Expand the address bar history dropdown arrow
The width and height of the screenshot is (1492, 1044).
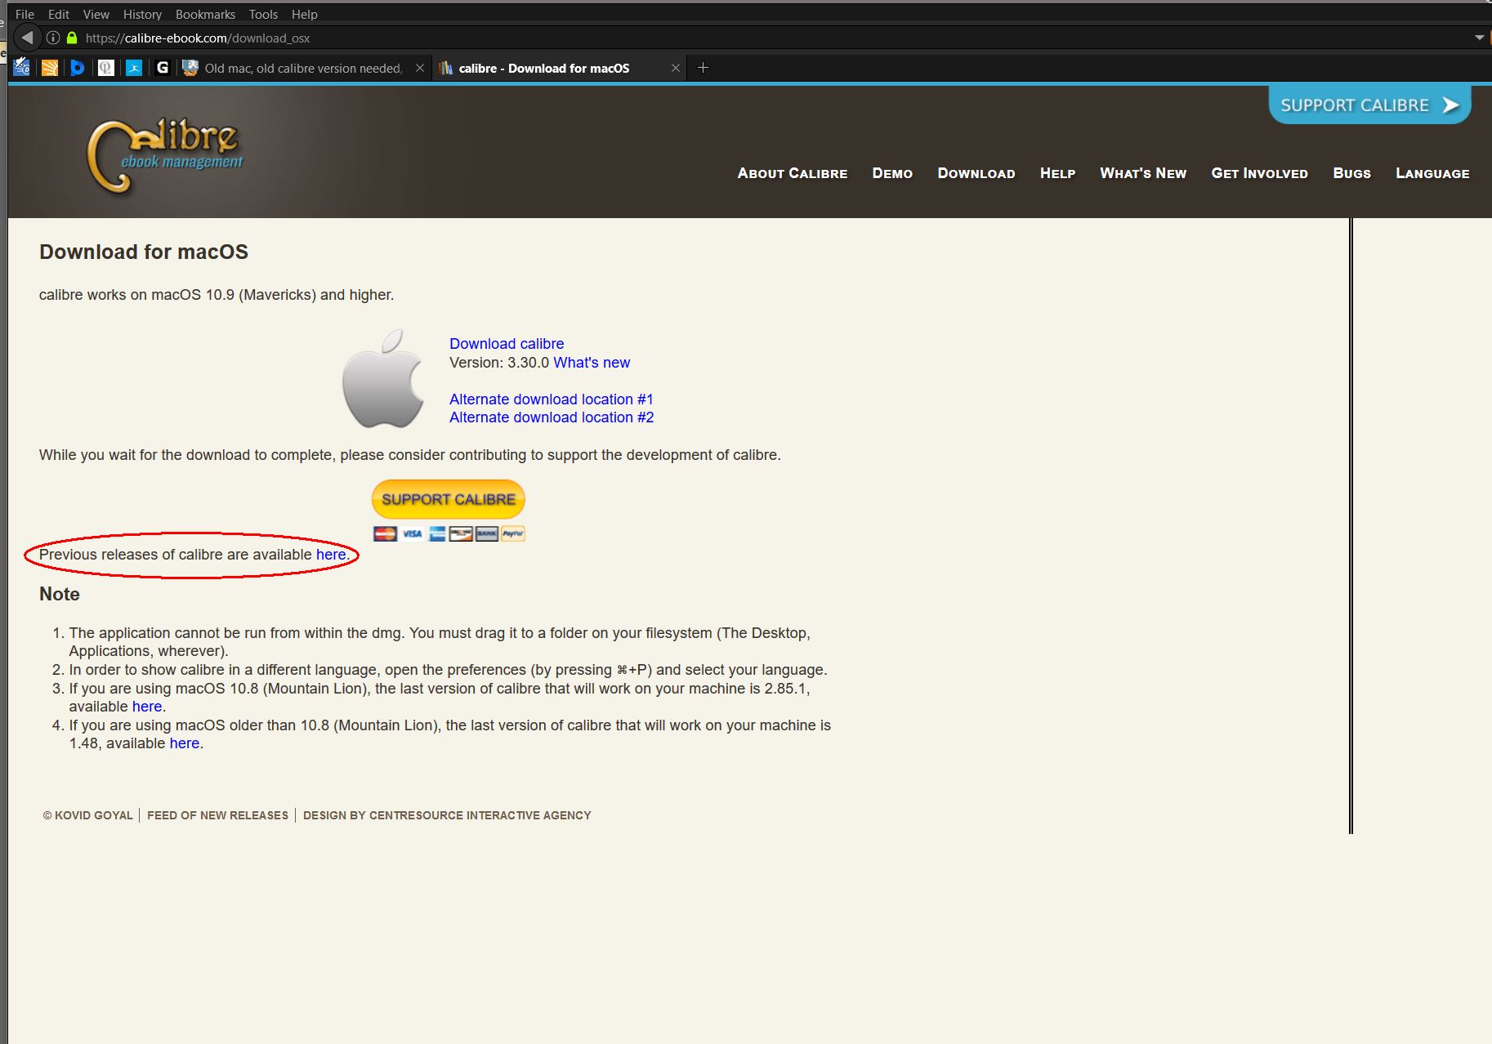(x=1479, y=38)
